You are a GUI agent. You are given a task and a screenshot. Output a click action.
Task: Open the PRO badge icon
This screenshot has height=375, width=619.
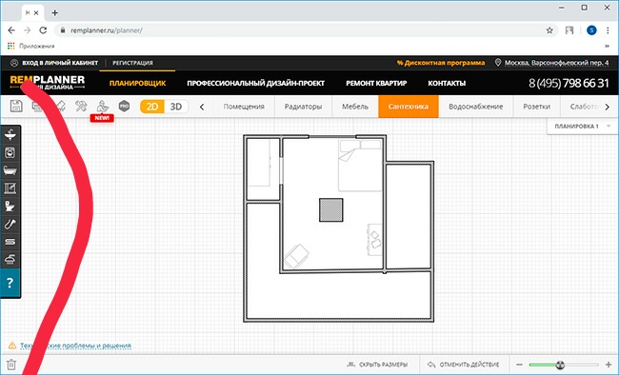coord(124,107)
